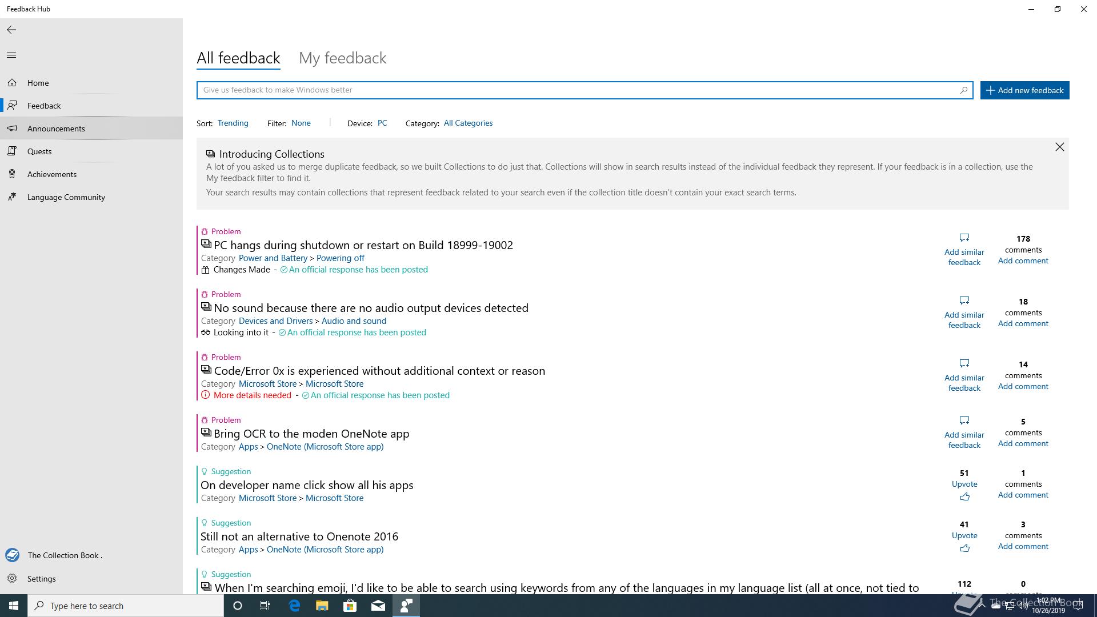1097x617 pixels.
Task: Add comment on Bring OCR item
Action: (x=1023, y=443)
